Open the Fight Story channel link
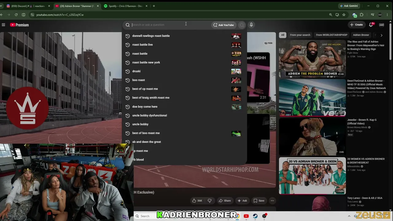Viewport: 393px width, 221px height. 352,53
